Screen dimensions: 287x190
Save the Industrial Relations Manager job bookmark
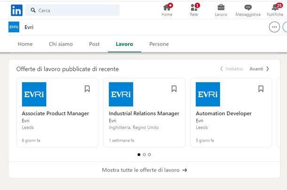pyautogui.click(x=174, y=89)
